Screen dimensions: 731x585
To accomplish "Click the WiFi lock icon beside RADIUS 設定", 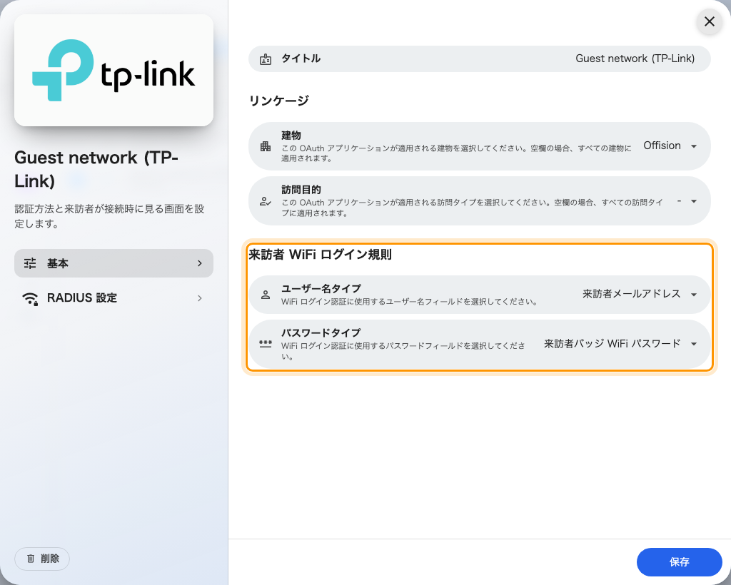I will (30, 298).
